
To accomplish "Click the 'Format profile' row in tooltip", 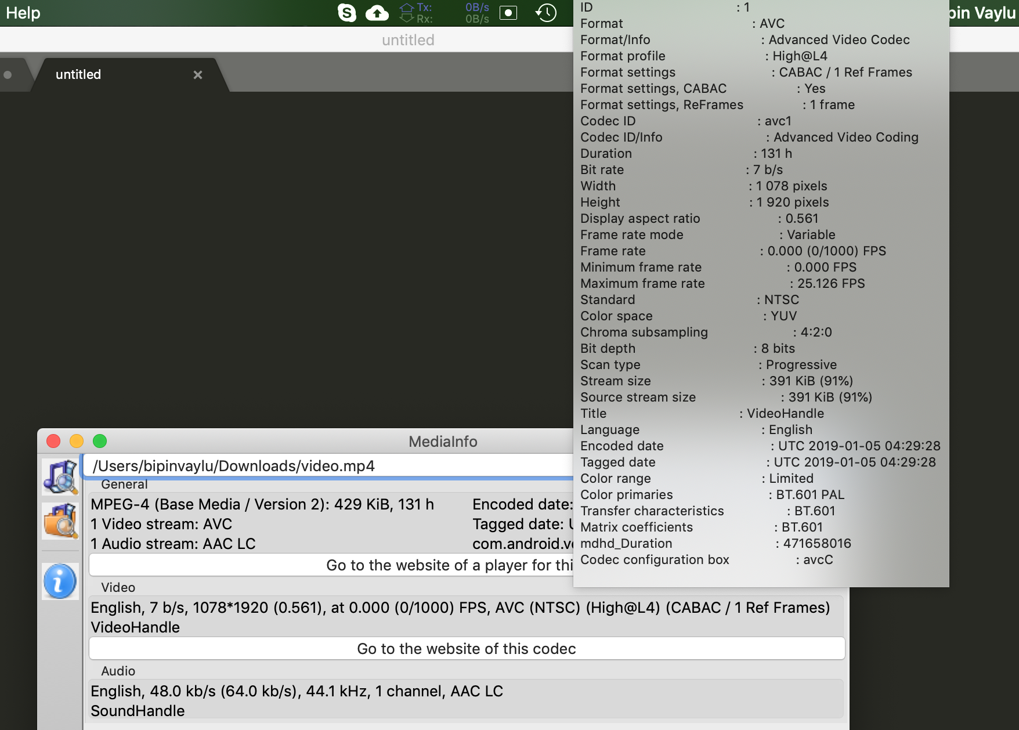I will 704,56.
